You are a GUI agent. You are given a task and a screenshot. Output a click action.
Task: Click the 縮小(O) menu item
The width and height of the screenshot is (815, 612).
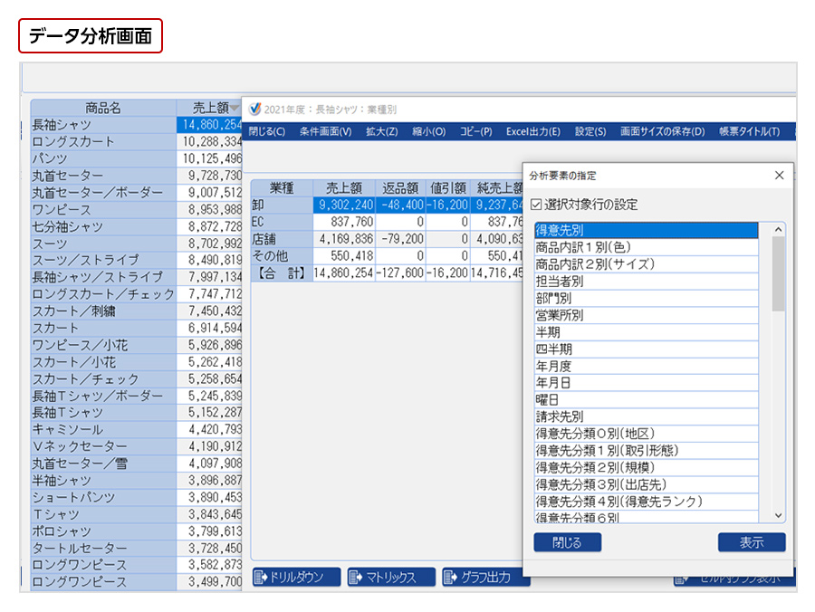(x=429, y=131)
